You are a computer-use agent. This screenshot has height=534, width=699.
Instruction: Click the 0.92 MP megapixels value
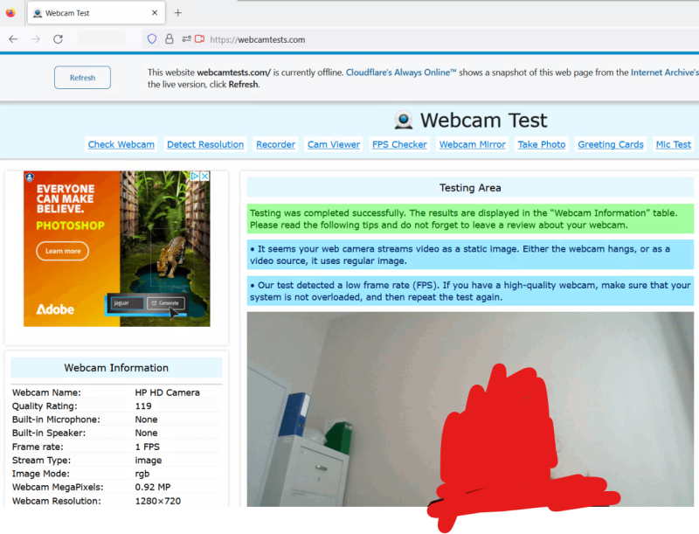pyautogui.click(x=153, y=487)
